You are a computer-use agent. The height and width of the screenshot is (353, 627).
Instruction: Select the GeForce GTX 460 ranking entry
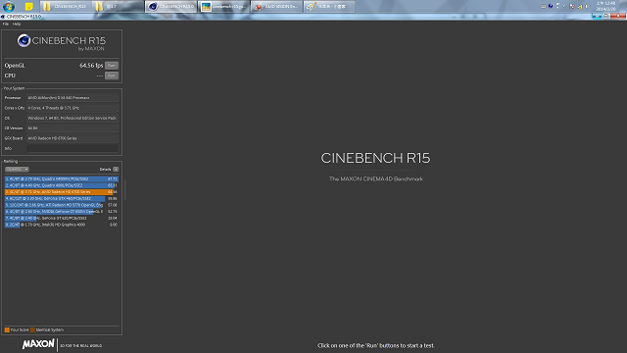(61, 198)
